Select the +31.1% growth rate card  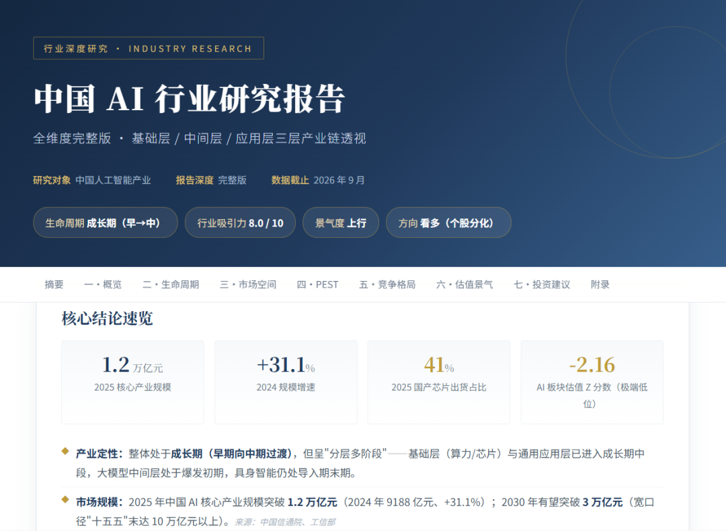point(286,382)
